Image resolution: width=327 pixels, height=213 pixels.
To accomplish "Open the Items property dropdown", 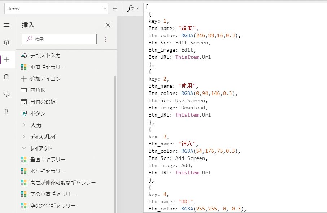I will [56, 9].
